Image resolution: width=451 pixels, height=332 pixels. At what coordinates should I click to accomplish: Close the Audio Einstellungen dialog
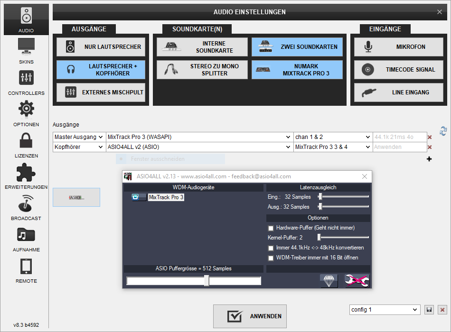point(440,12)
